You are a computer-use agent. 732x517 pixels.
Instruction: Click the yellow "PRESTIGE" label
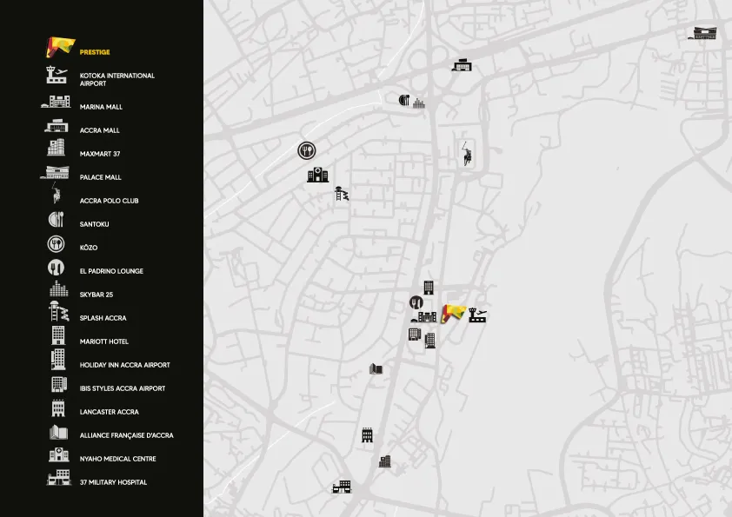(95, 52)
